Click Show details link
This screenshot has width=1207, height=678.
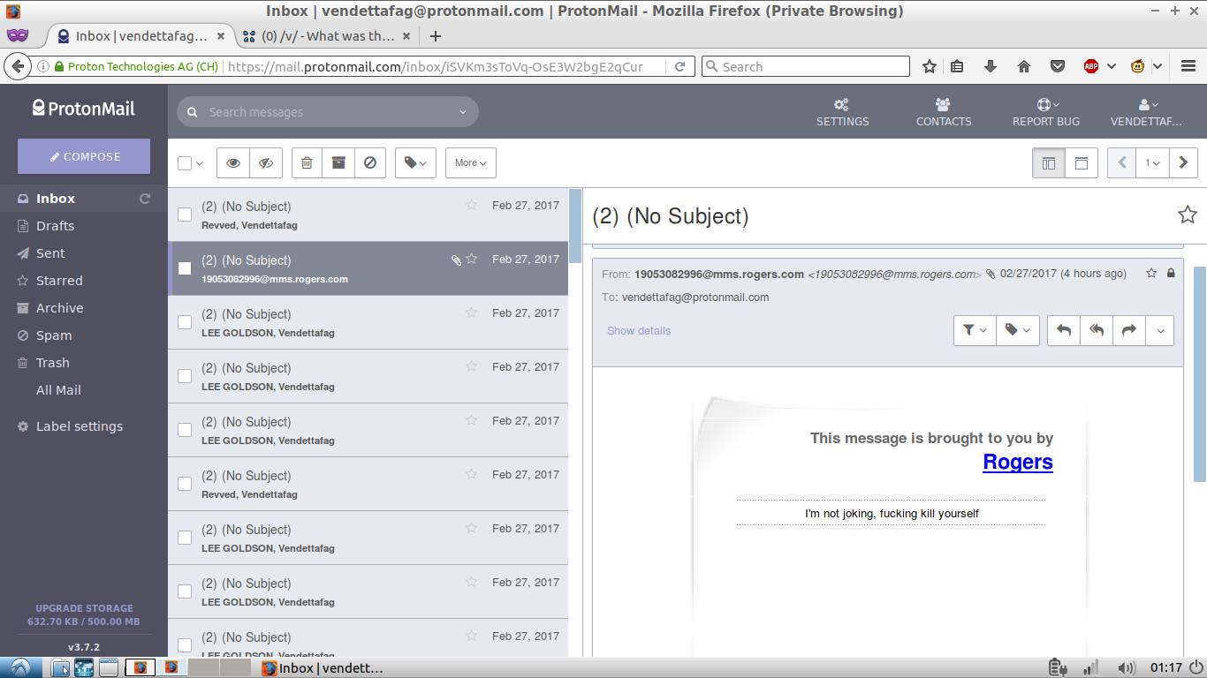coord(638,330)
